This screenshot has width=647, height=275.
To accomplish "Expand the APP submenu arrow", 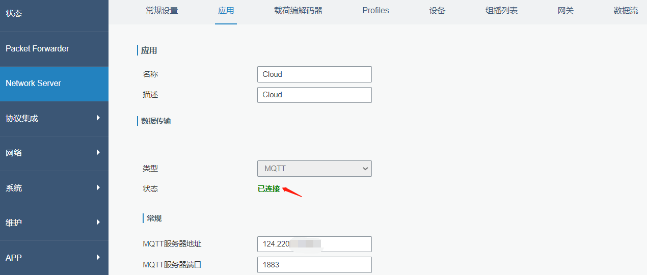I will (98, 257).
